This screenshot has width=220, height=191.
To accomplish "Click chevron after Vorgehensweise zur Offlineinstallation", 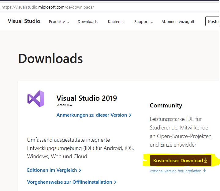I will click(x=115, y=182).
